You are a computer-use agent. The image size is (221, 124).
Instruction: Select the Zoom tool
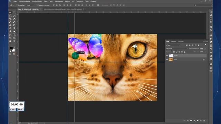pyautogui.click(x=14, y=41)
